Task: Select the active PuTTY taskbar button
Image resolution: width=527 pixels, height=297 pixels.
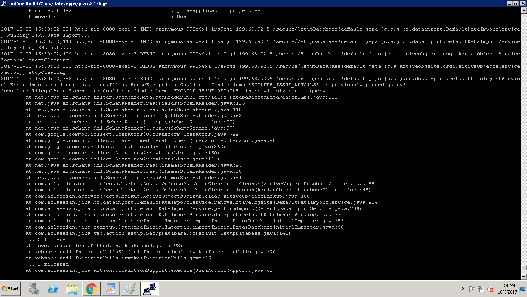Action: click(149, 288)
